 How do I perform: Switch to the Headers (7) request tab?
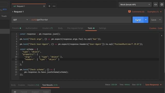[47, 28]
